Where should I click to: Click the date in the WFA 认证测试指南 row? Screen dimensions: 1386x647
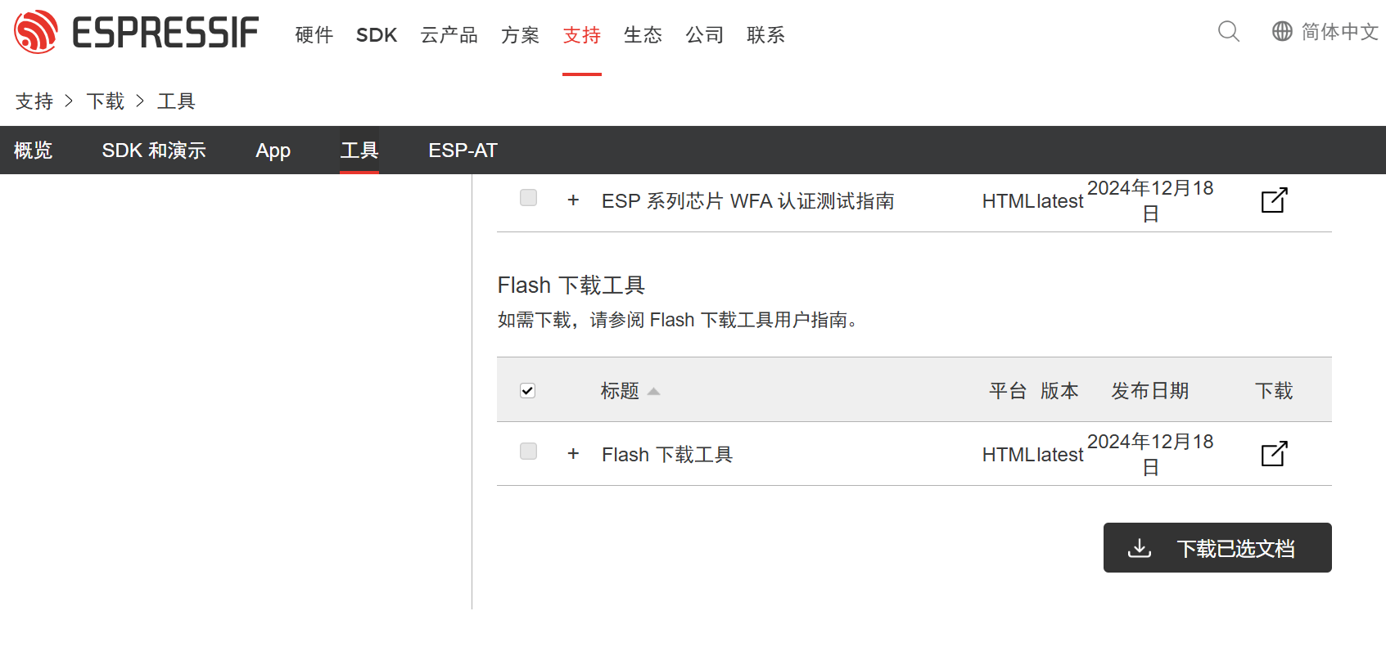pos(1150,201)
